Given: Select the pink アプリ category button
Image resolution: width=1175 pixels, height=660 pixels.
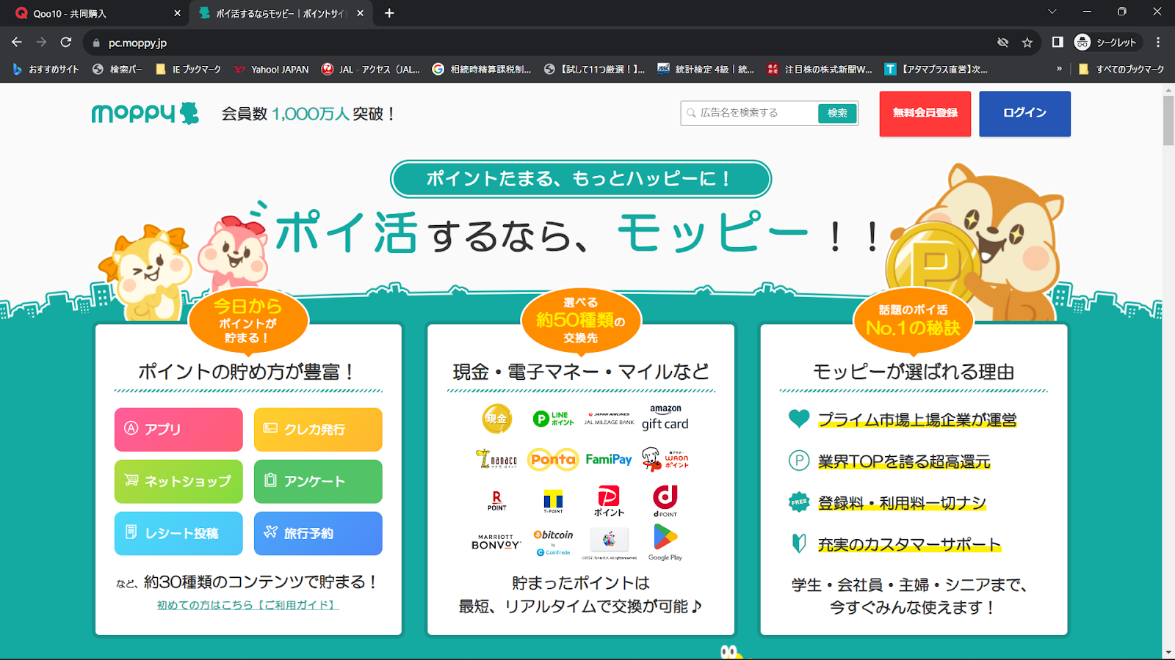Looking at the screenshot, I should [178, 430].
